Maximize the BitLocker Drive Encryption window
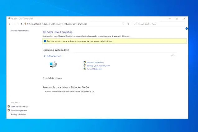 coord(177,19)
